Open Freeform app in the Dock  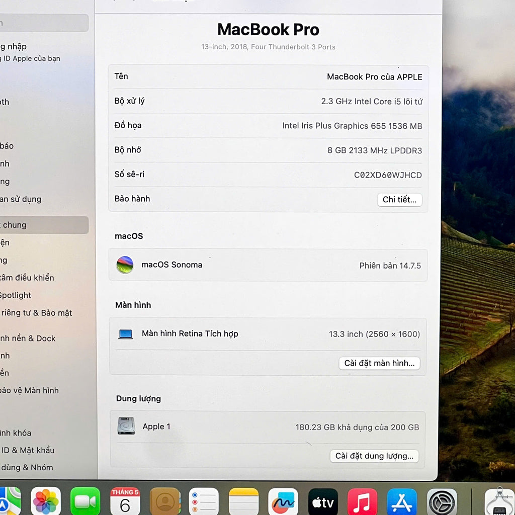pos(283,501)
